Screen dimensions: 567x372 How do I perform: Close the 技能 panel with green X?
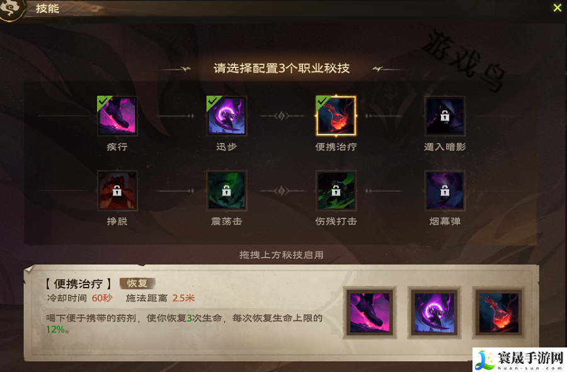point(558,8)
